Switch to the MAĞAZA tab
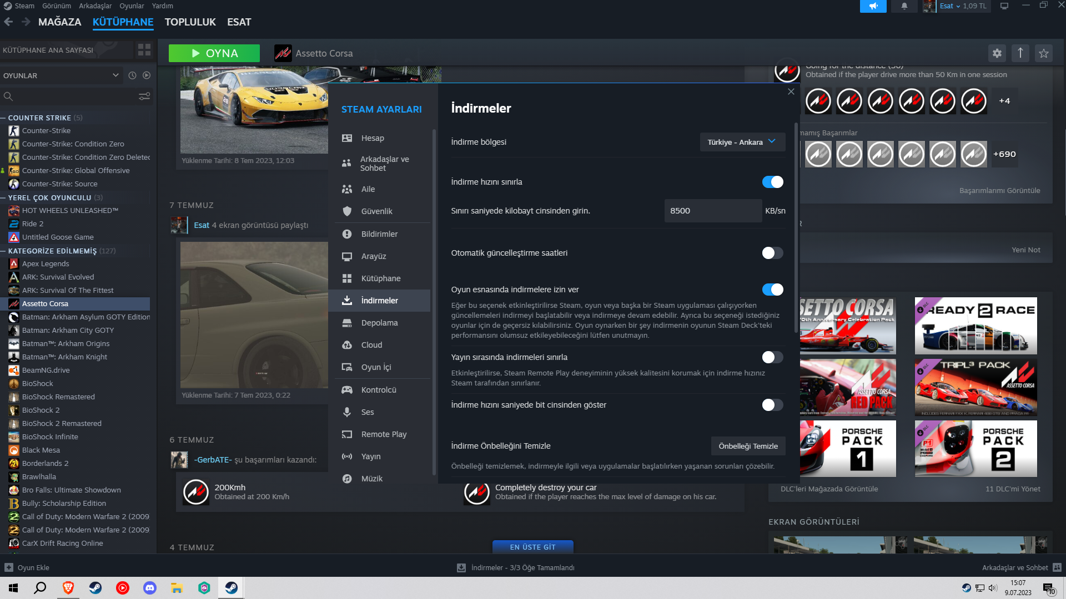This screenshot has height=599, width=1066. tap(59, 22)
